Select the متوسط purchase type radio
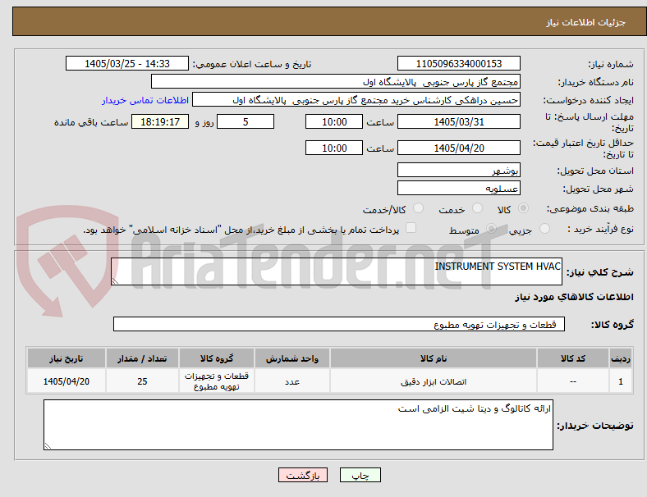Screen dimensions: 647x497 [x=491, y=228]
